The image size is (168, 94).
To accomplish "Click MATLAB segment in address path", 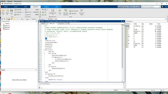I will click(x=50, y=19).
